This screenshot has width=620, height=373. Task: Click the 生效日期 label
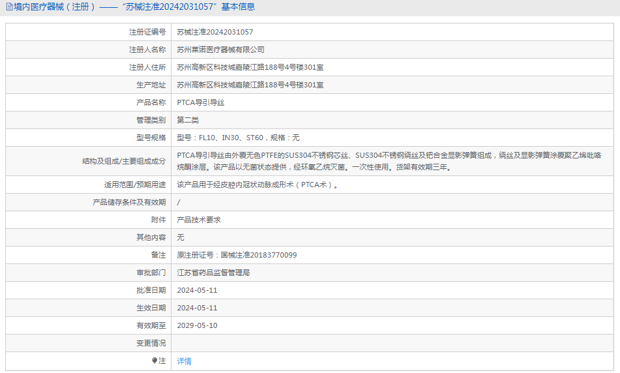click(x=151, y=308)
